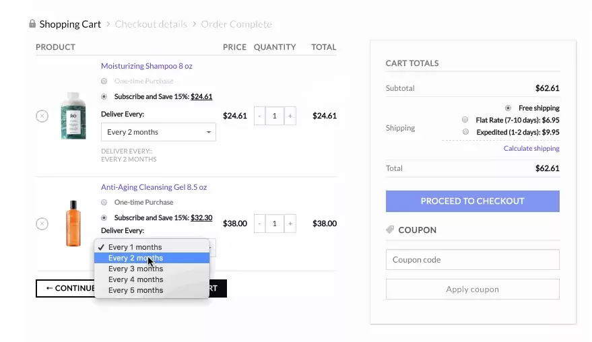Click the Coupon code input field

point(472,260)
